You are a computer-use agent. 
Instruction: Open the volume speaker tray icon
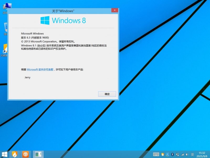187,155
